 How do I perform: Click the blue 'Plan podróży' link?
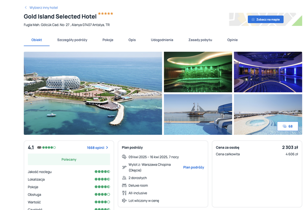(x=193, y=167)
